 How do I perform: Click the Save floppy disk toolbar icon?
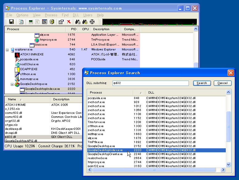point(11,22)
